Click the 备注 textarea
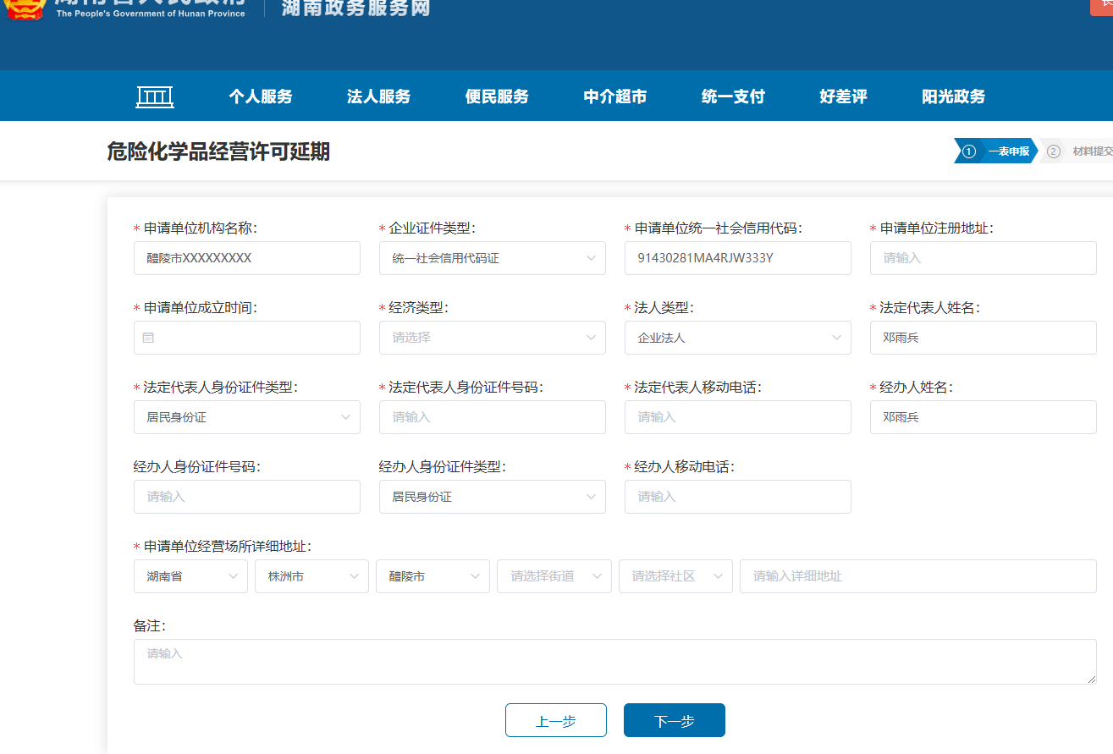This screenshot has height=754, width=1113. click(x=614, y=662)
